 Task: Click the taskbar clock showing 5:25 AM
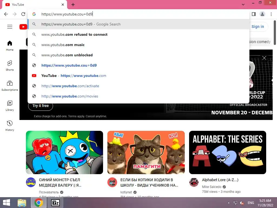(x=265, y=203)
